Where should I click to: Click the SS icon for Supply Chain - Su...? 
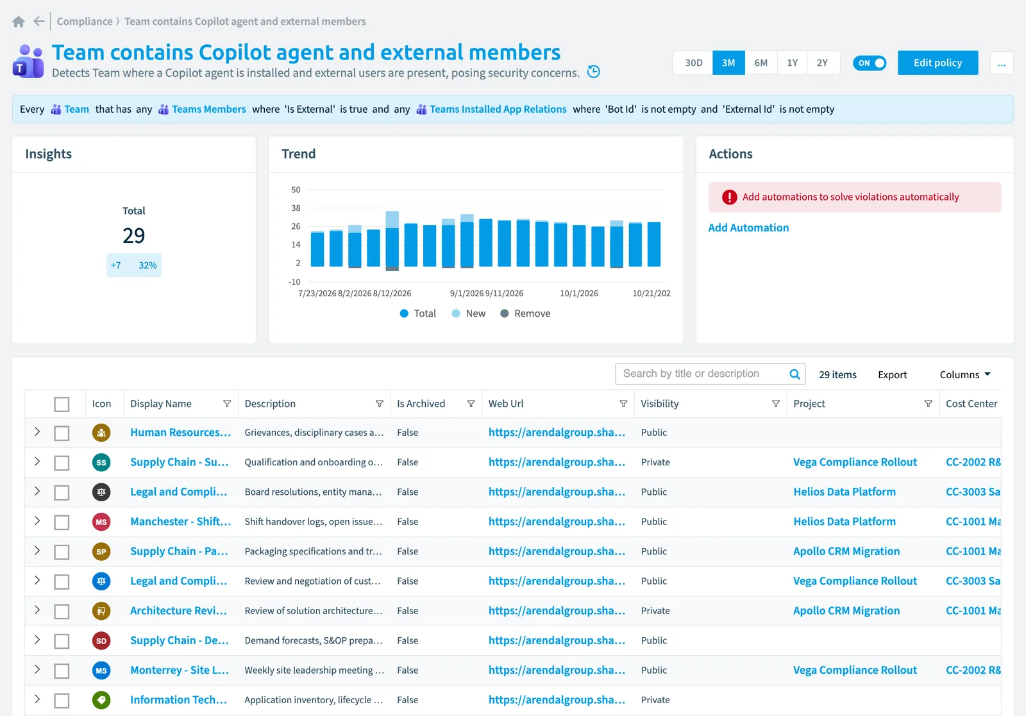(x=101, y=462)
